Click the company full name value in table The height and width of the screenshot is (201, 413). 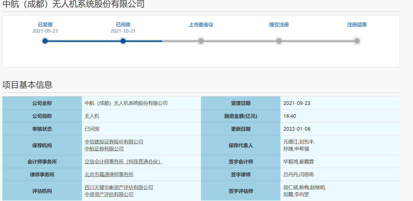(126, 103)
